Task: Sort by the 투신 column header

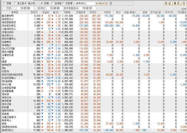Action: 118,12
